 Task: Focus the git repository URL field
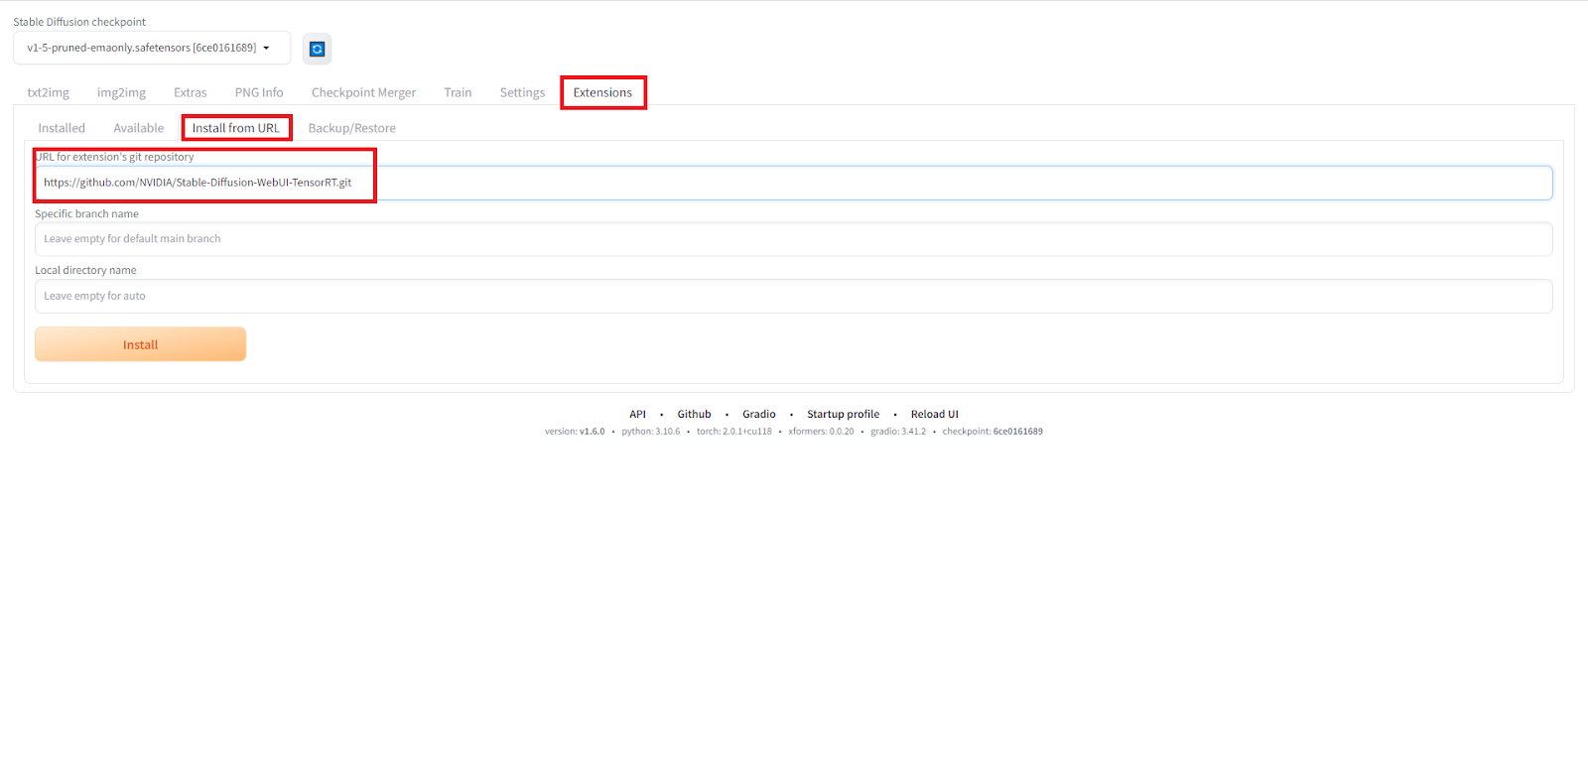794,183
